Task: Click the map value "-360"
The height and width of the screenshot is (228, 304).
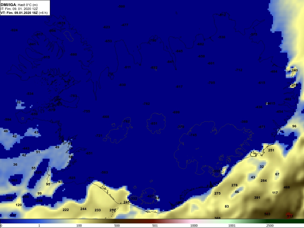Action: click(x=244, y=122)
